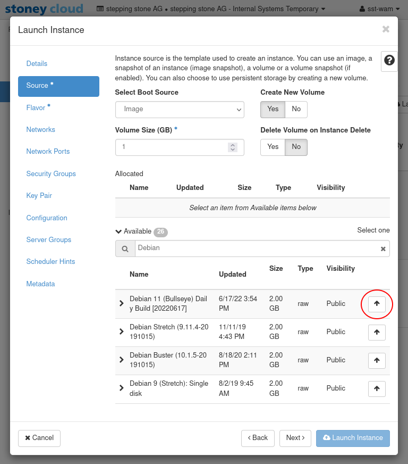Expand Debian Buster row details
408x464 pixels.
[122, 360]
